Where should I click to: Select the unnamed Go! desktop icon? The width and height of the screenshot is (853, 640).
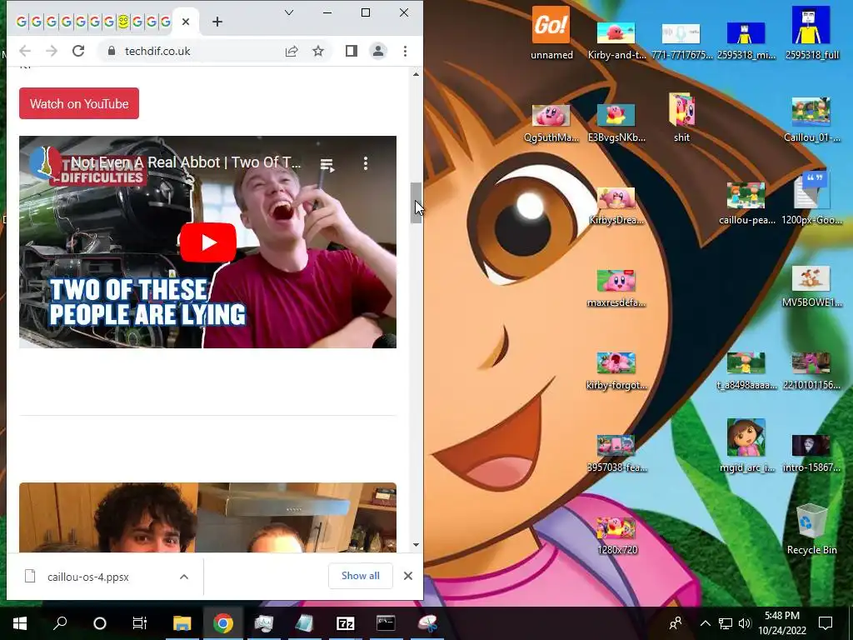tap(551, 33)
